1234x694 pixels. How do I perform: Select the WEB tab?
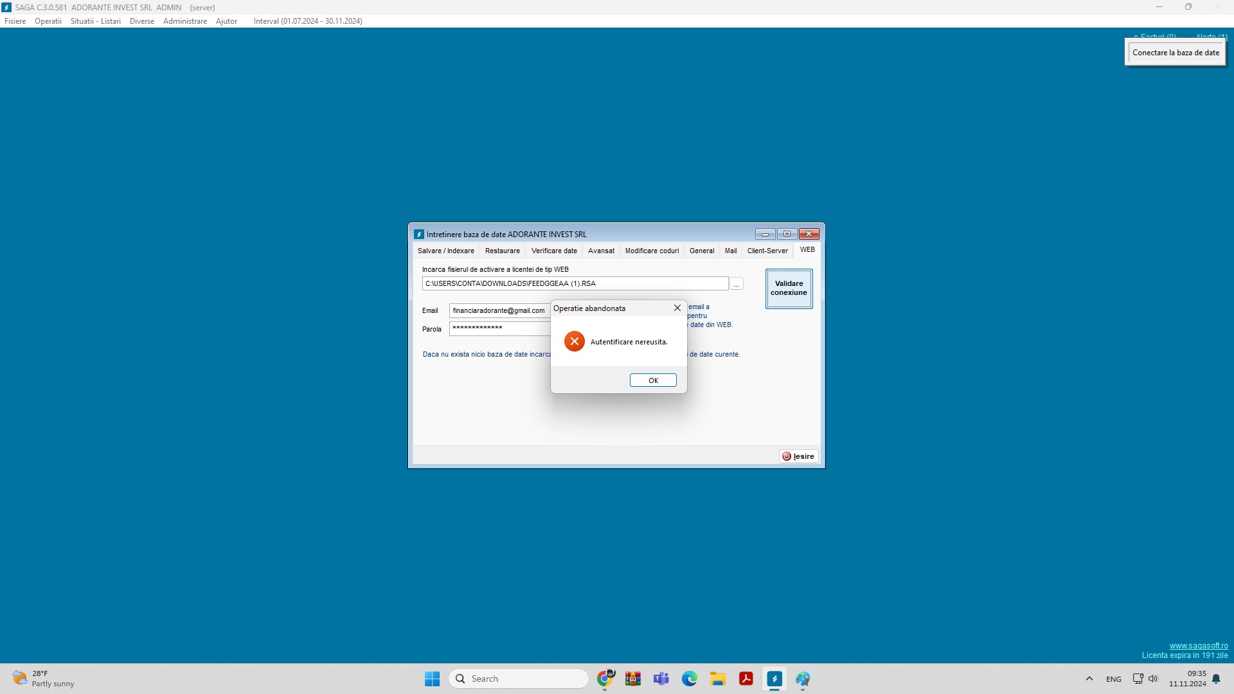[807, 250]
